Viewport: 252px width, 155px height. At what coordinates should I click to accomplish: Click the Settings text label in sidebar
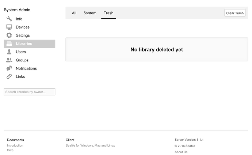(23, 35)
